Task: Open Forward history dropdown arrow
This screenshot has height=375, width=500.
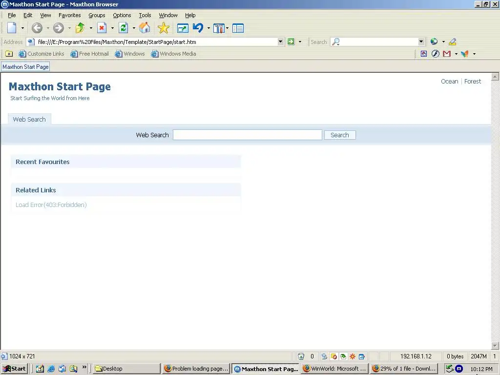Action: pos(69,28)
